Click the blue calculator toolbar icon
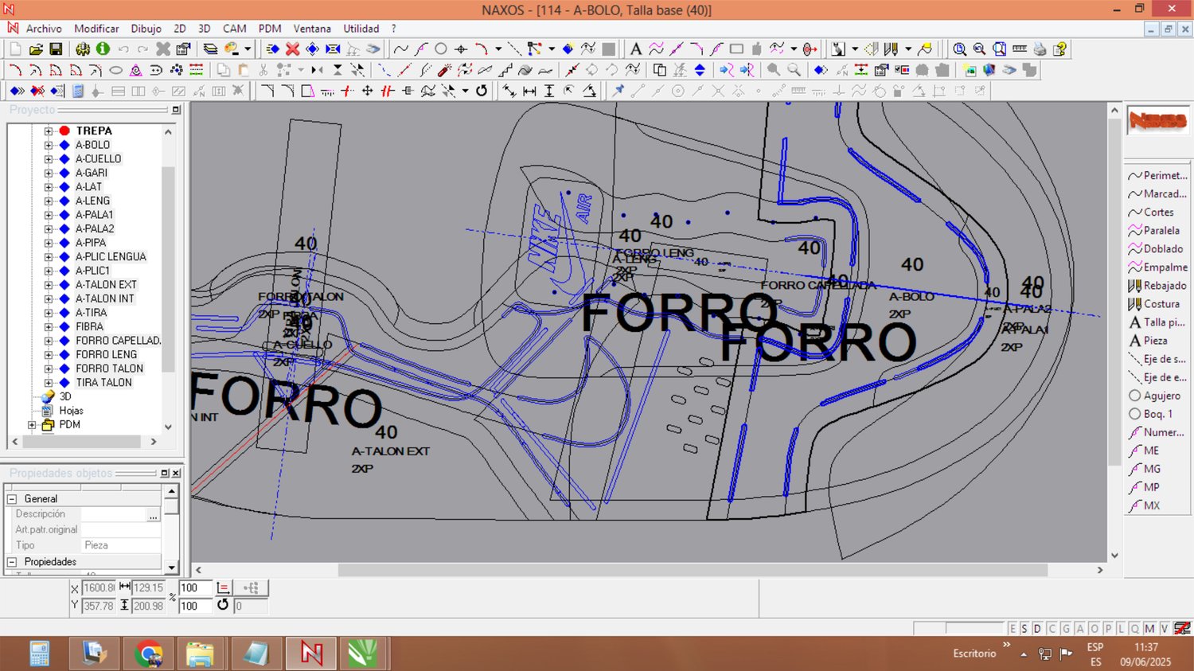 pyautogui.click(x=78, y=91)
